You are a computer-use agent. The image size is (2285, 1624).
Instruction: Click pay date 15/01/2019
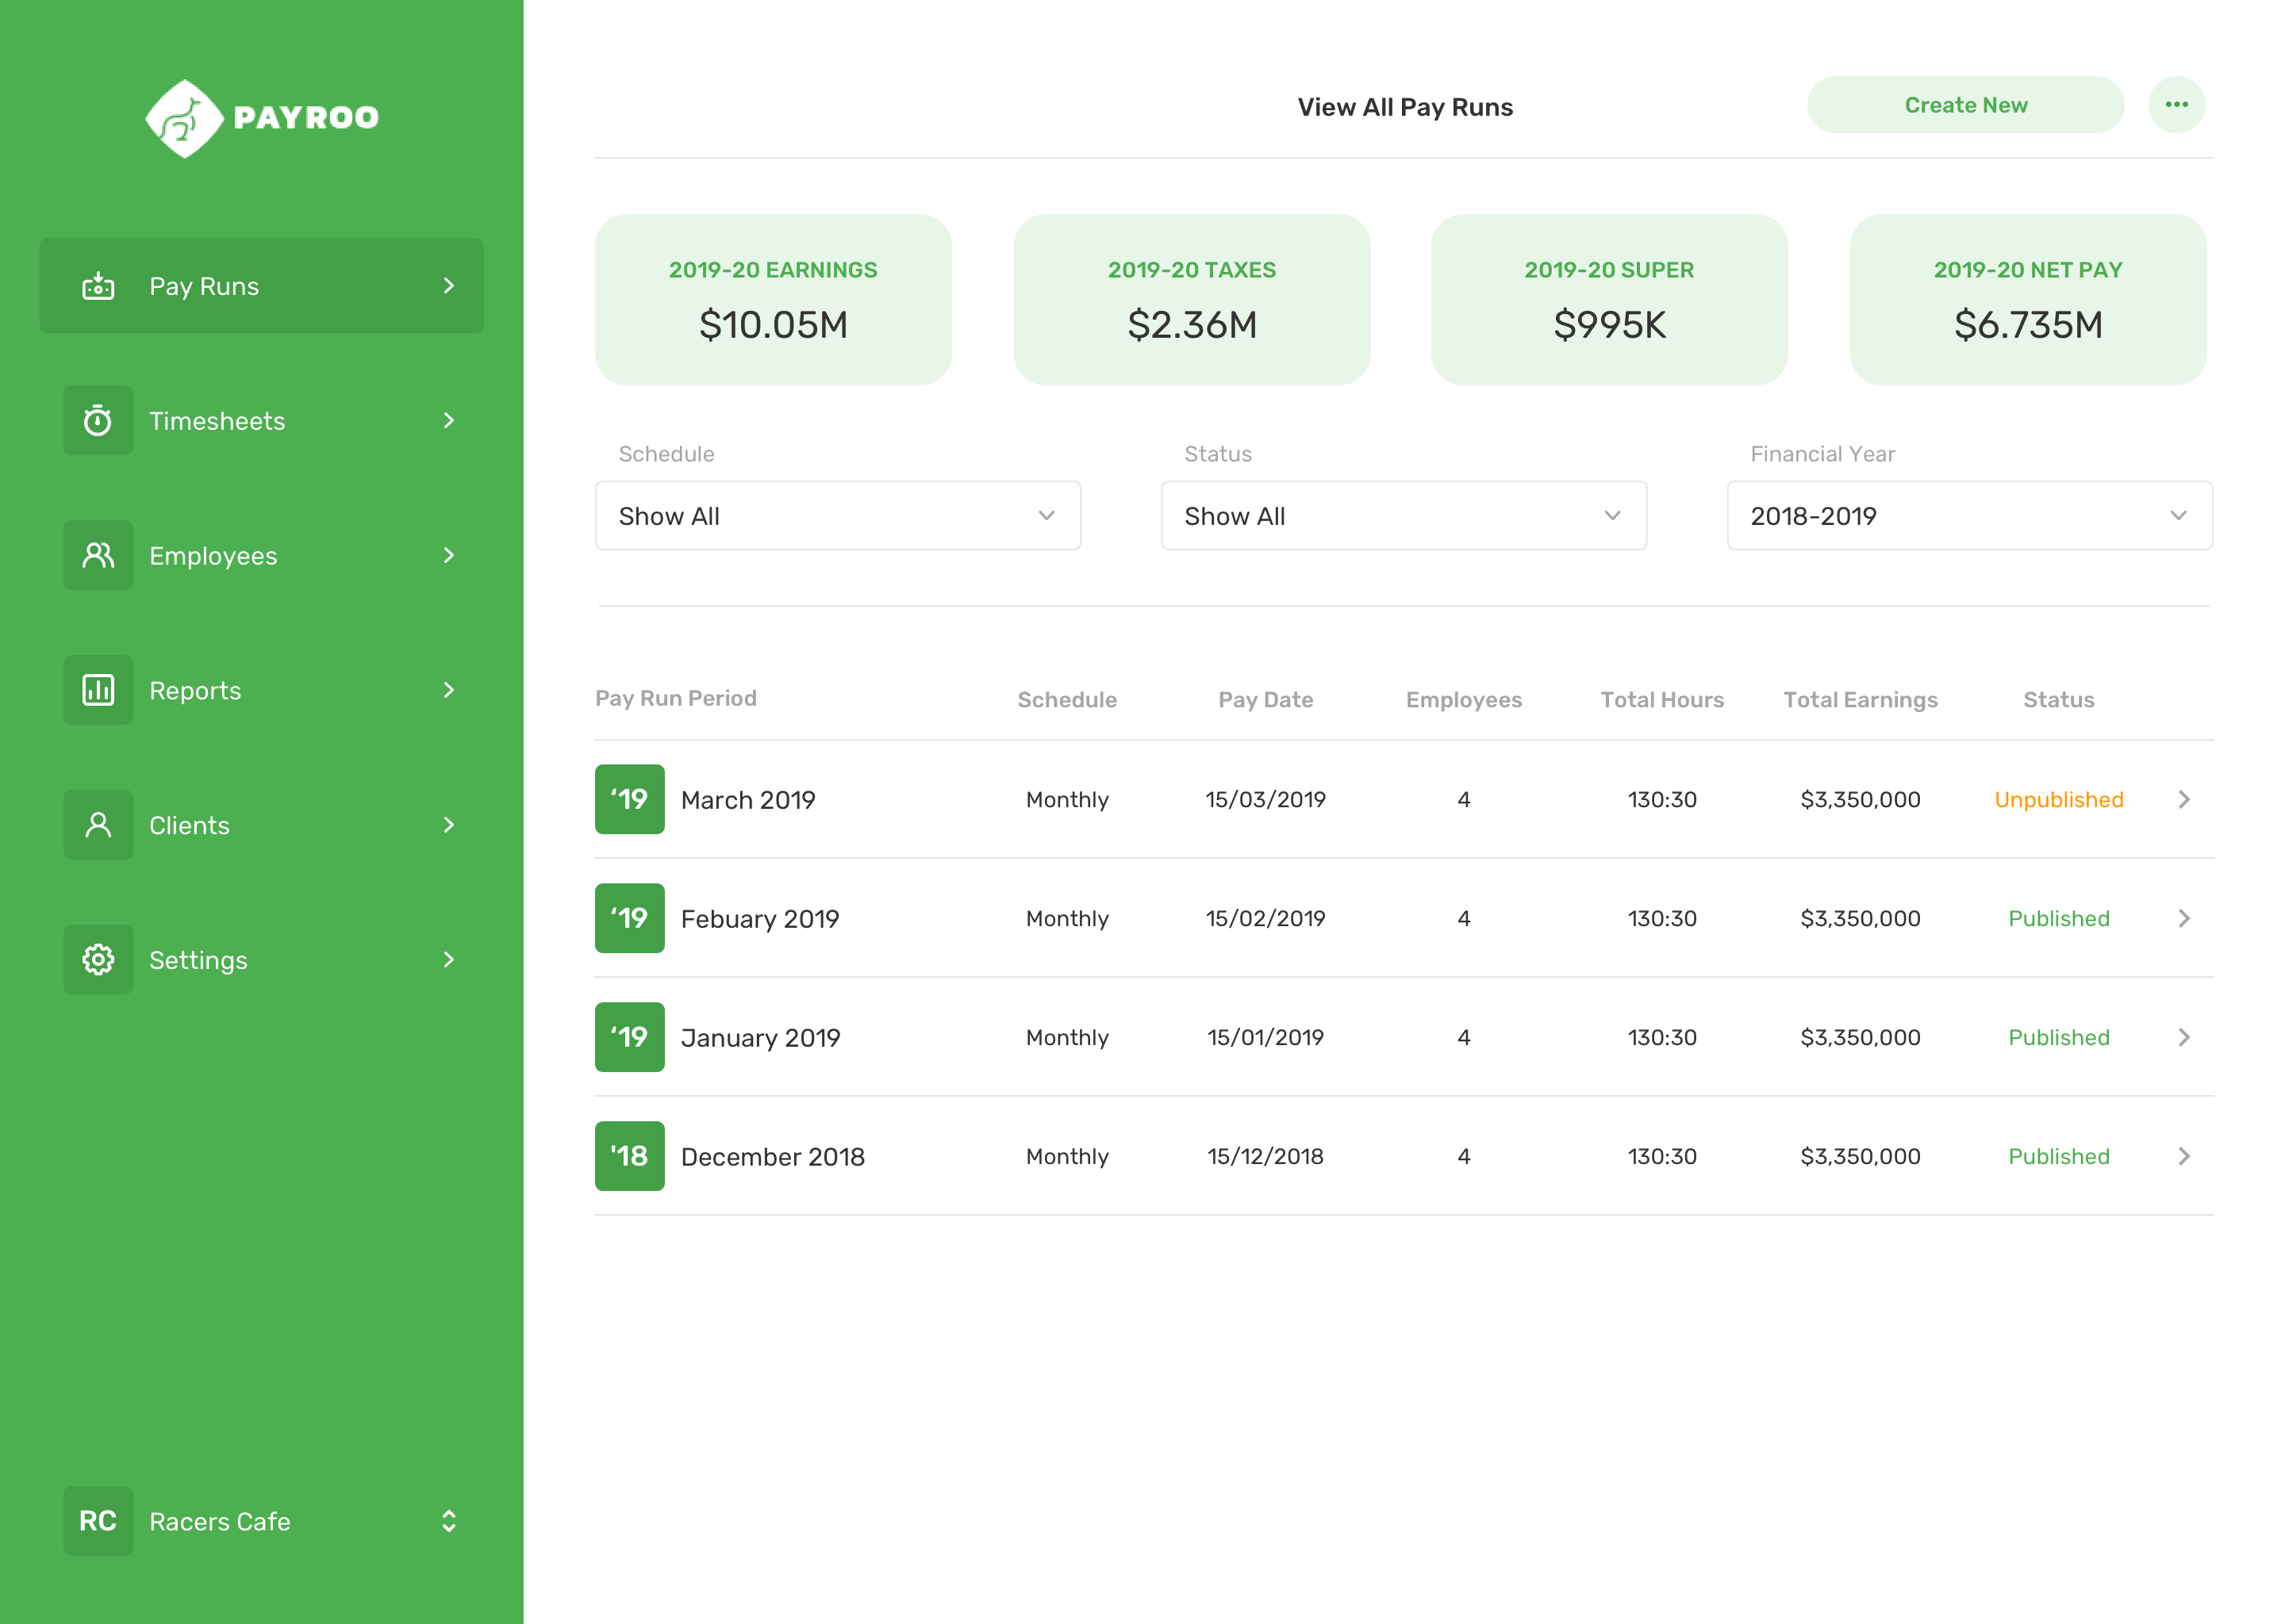coord(1265,1038)
